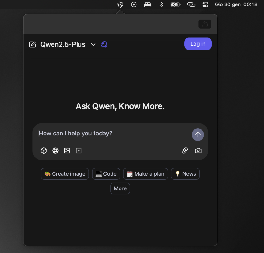
Task: Focus the How can I help you today field
Action: pos(113,133)
